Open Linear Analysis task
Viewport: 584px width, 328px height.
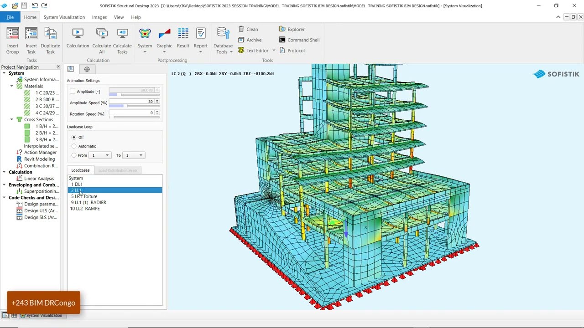pos(35,179)
